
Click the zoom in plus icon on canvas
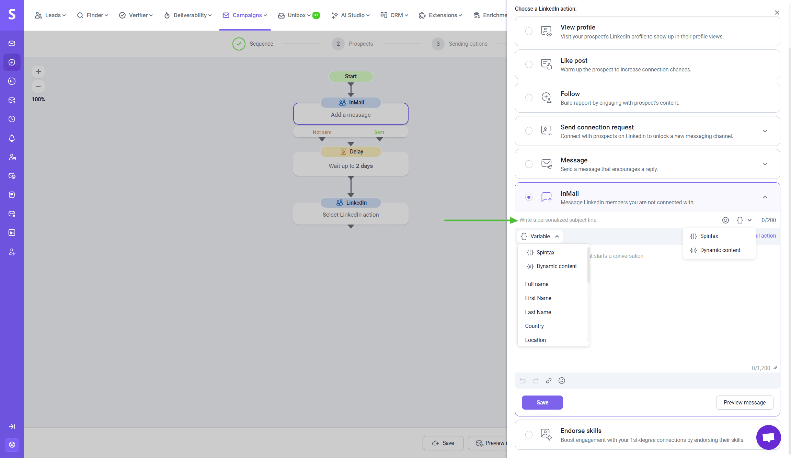tap(38, 71)
